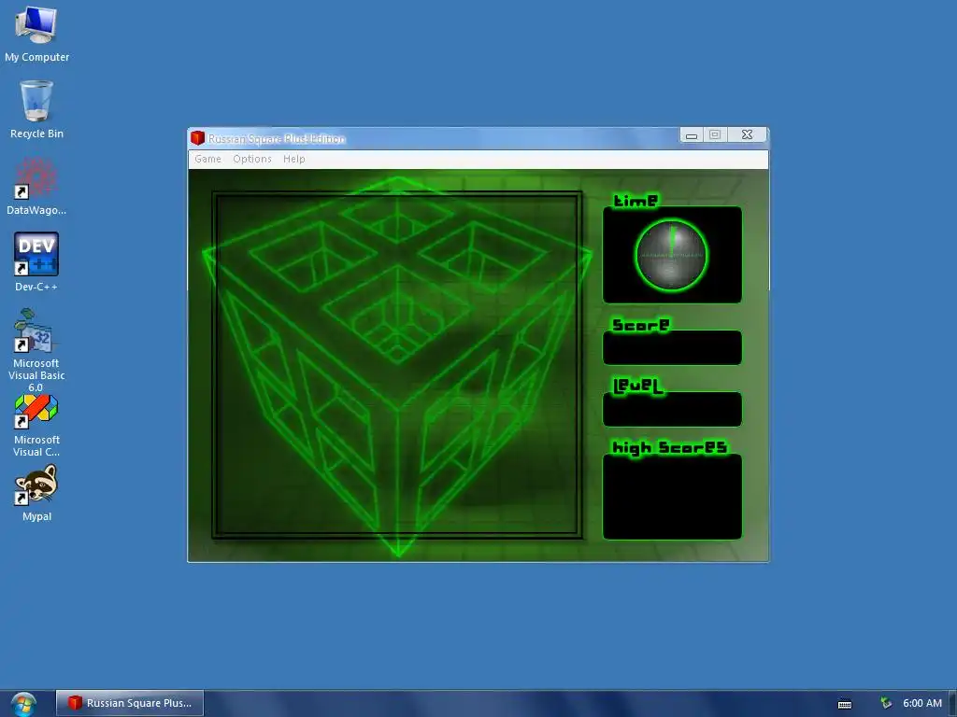Viewport: 957px width, 717px height.
Task: Click the Level display box
Action: 672,409
